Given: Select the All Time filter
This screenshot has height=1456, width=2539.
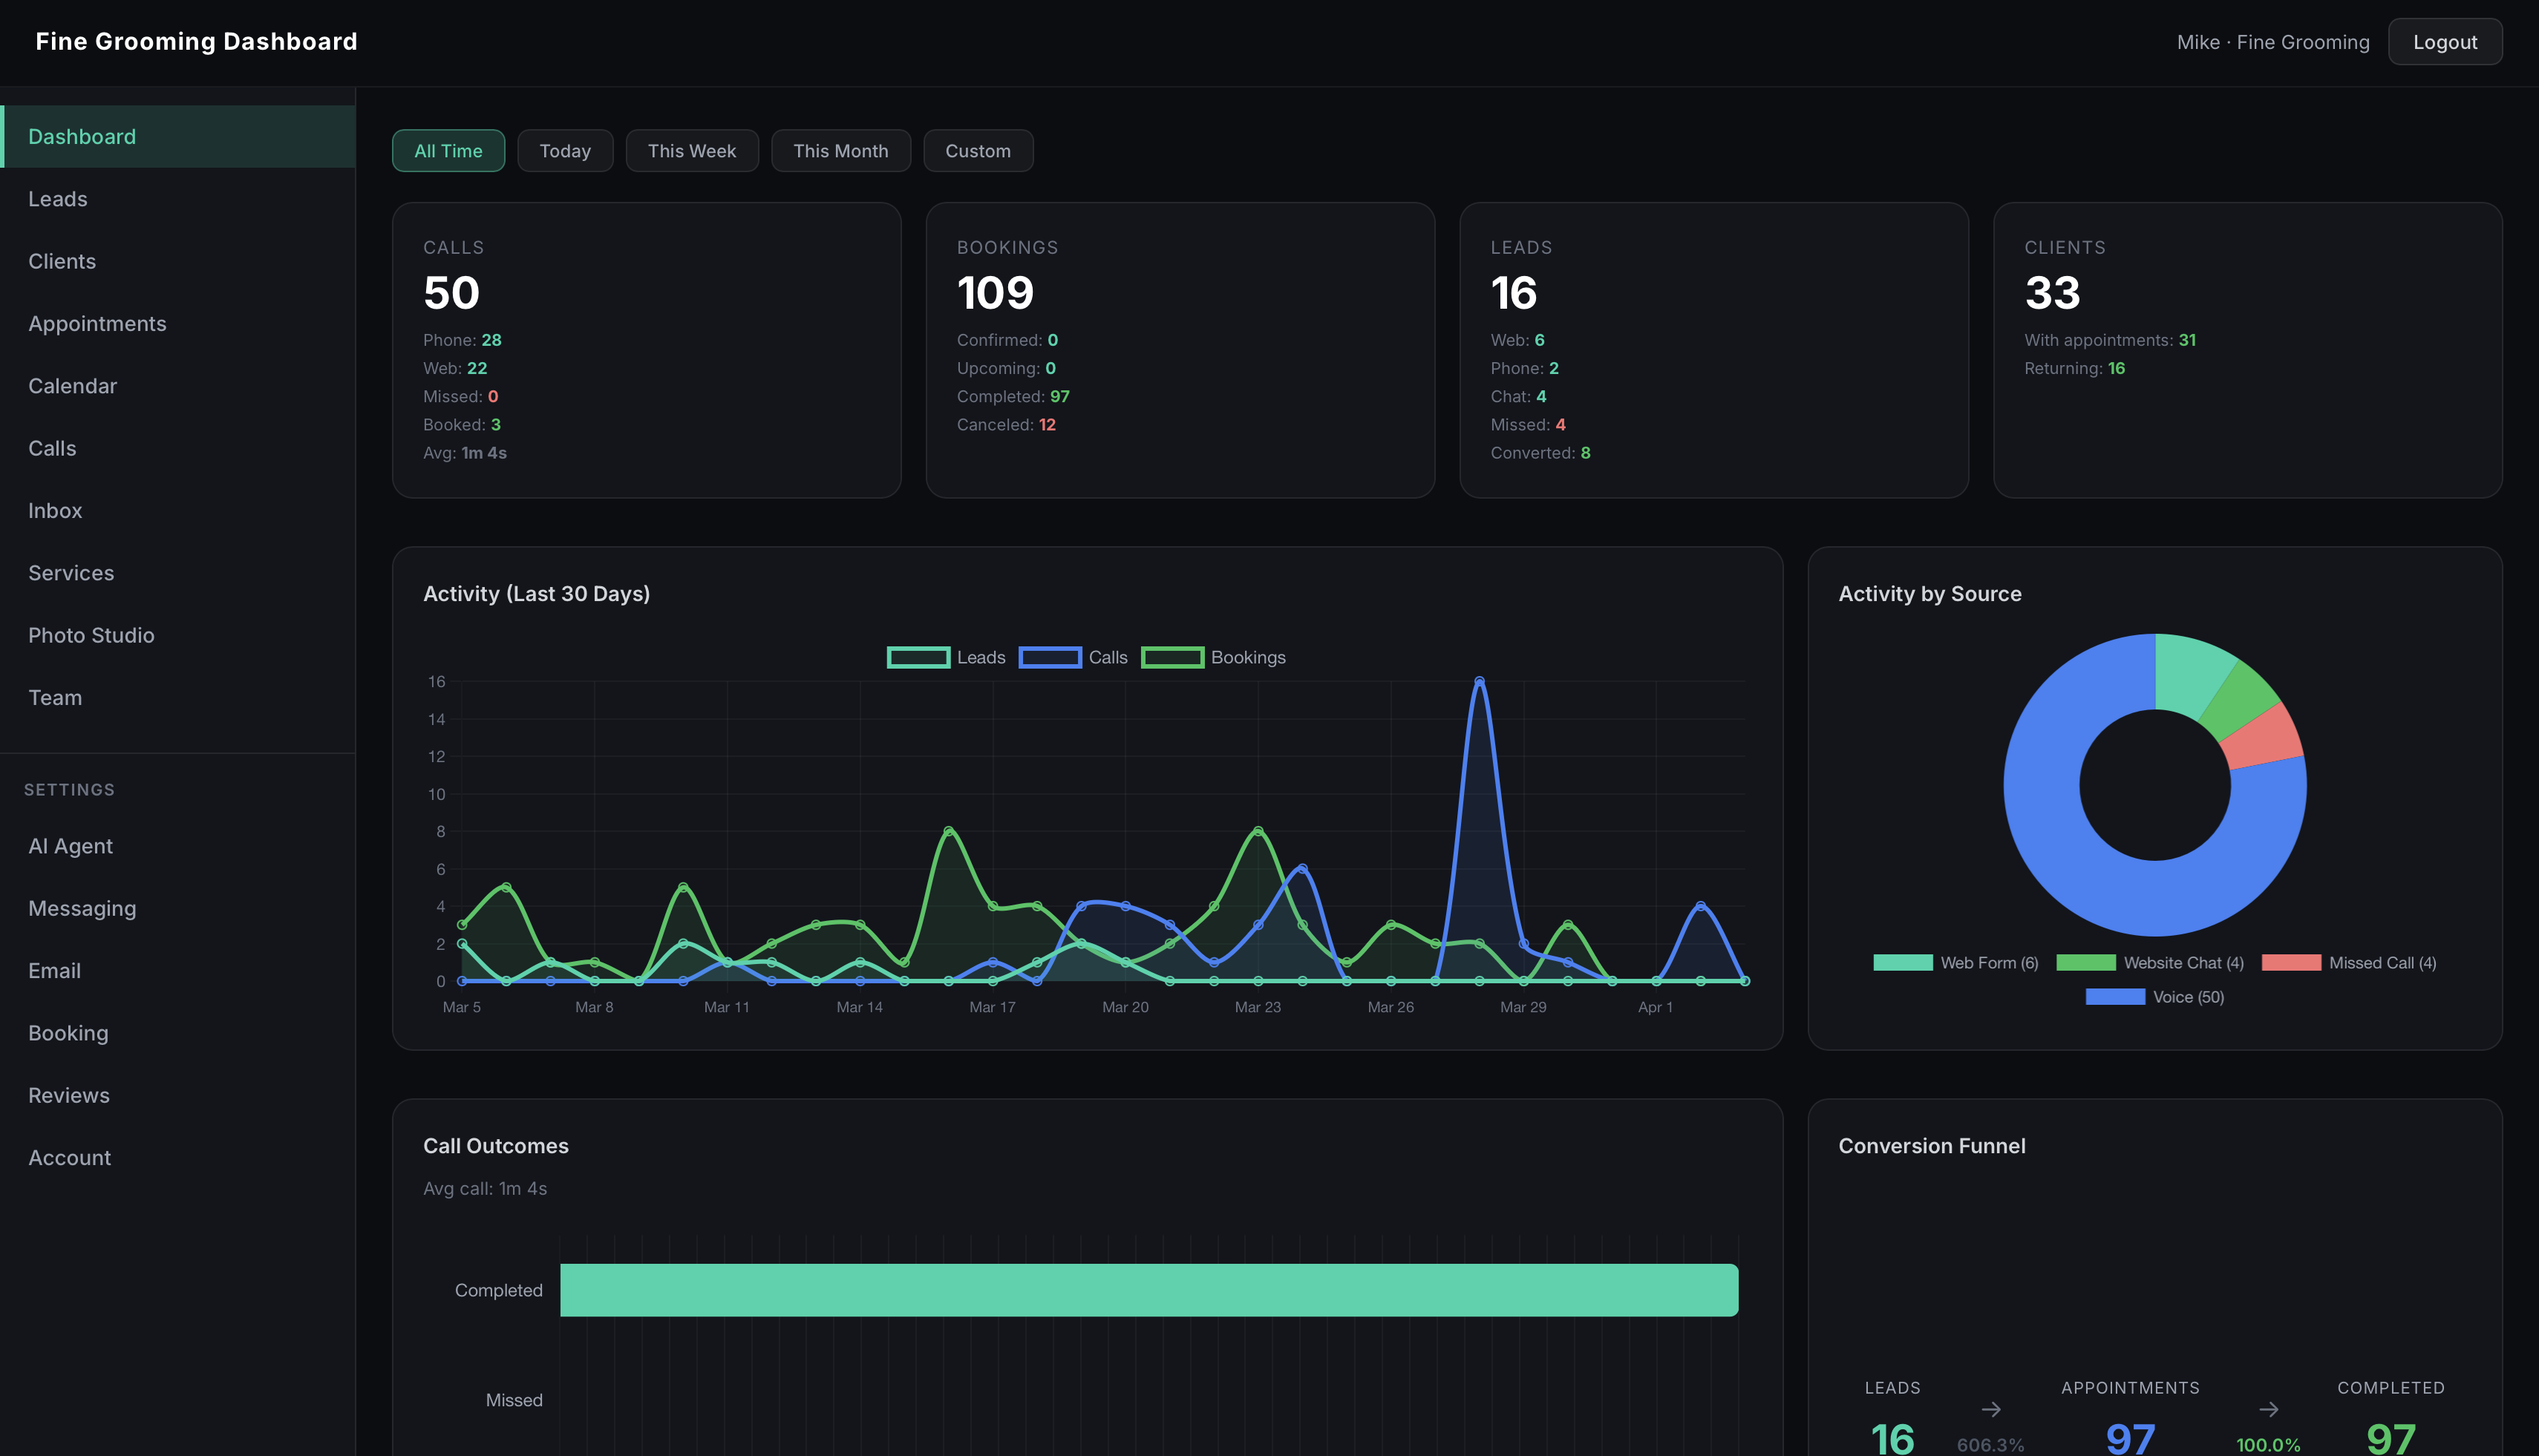Looking at the screenshot, I should pyautogui.click(x=448, y=150).
